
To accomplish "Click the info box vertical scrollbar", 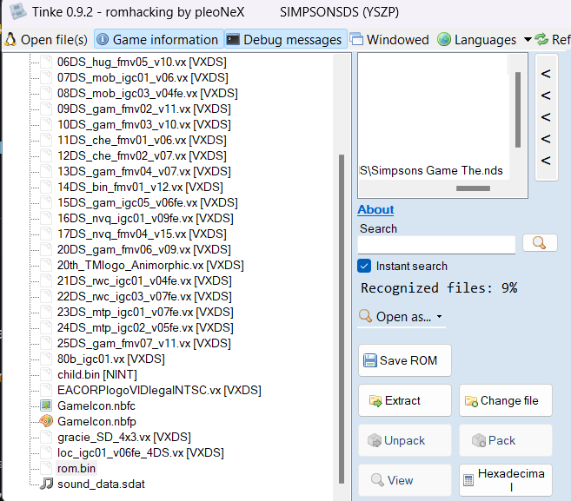I will pos(517,109).
